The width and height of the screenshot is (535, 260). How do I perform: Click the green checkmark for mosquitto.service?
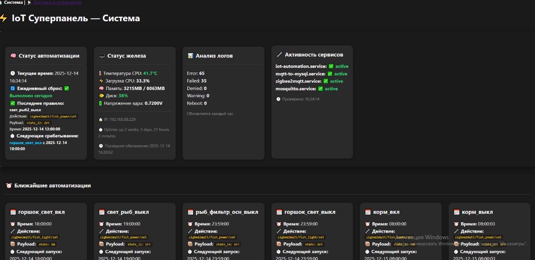[321, 89]
